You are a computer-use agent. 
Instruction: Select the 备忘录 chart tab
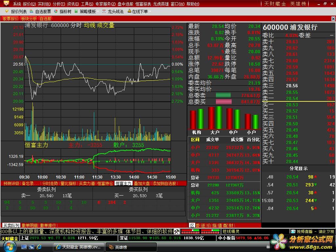click(x=31, y=183)
